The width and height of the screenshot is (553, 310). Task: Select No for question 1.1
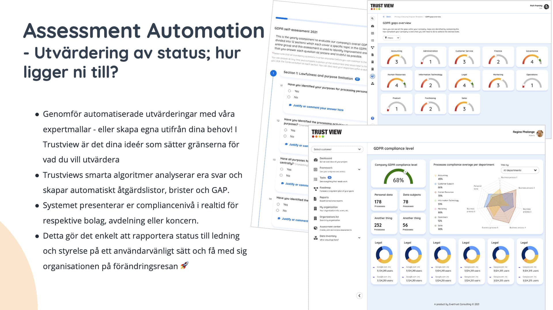(x=289, y=97)
